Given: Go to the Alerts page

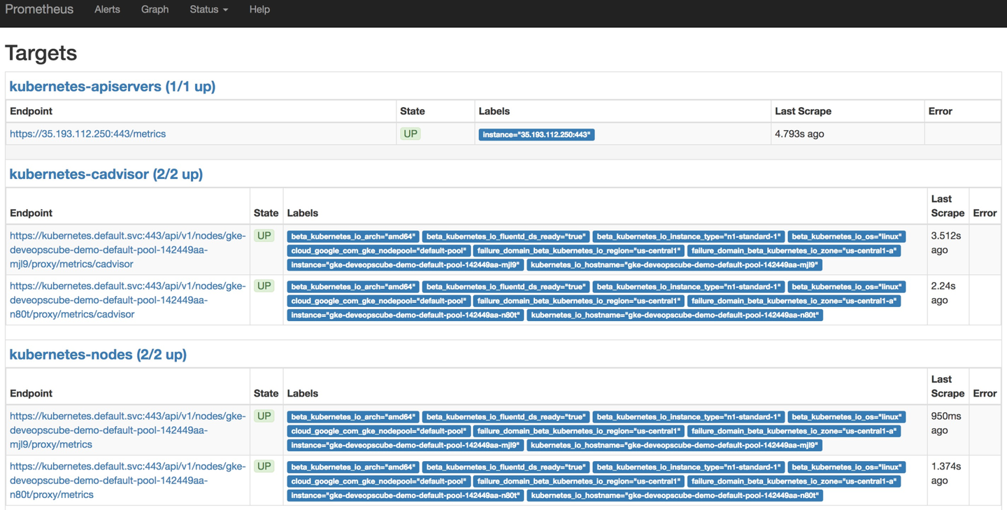Looking at the screenshot, I should click(107, 10).
